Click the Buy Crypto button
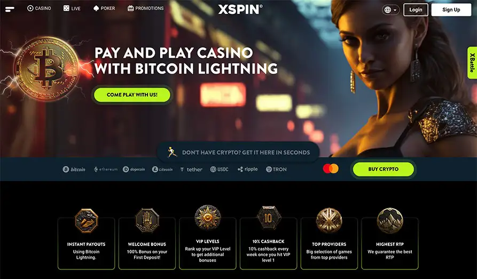The width and height of the screenshot is (477, 279). coord(384,169)
